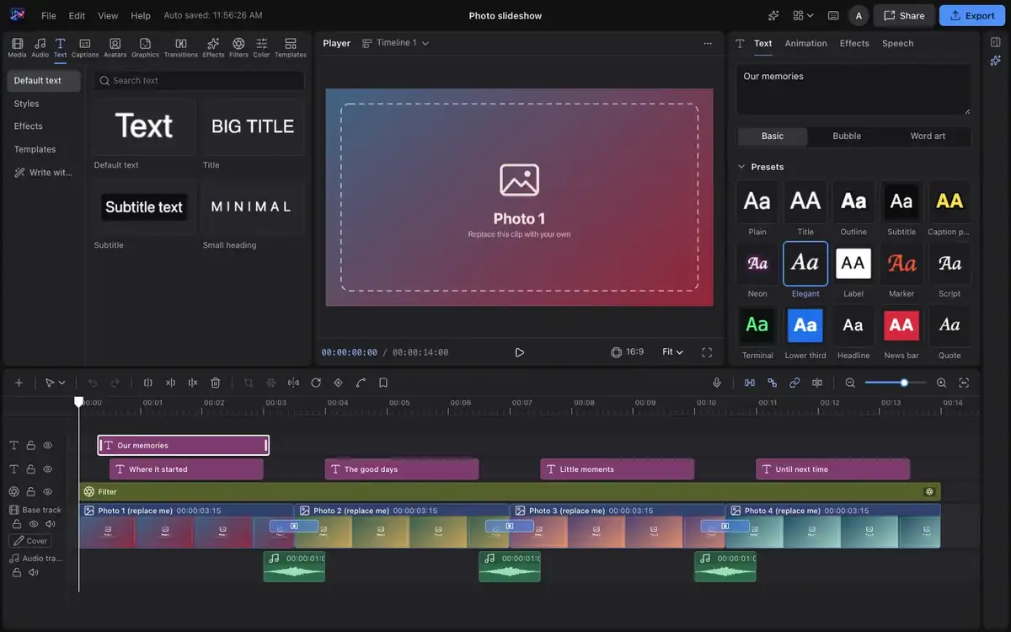Zoom out the timeline with minus magnifier

tap(850, 383)
